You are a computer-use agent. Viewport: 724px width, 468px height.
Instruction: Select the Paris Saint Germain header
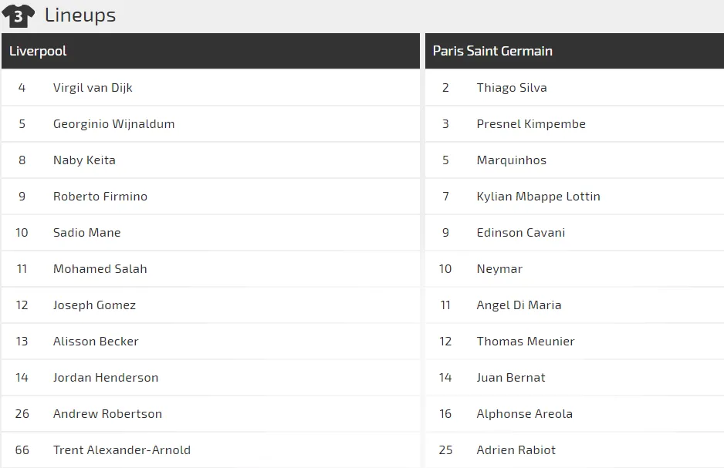492,51
